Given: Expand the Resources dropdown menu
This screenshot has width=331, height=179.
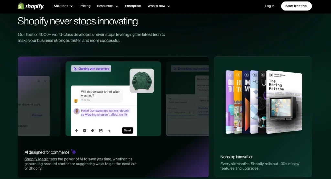Looking at the screenshot, I should 107,6.
